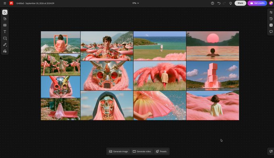Open the comments panel

pyautogui.click(x=271, y=32)
